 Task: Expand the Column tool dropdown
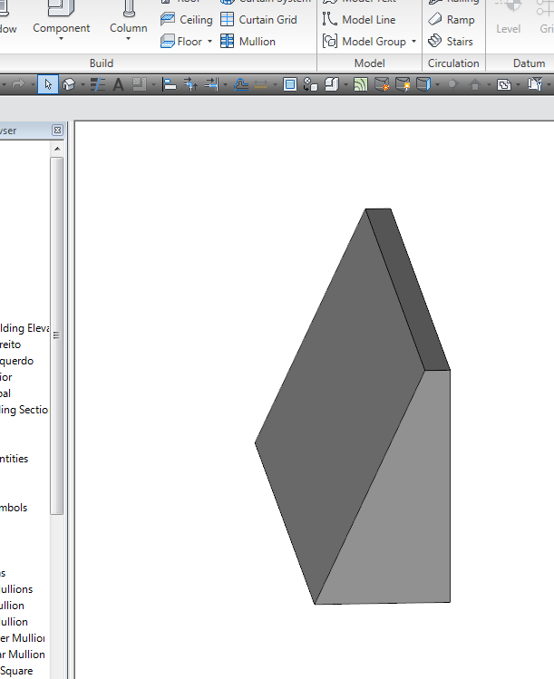[128, 39]
